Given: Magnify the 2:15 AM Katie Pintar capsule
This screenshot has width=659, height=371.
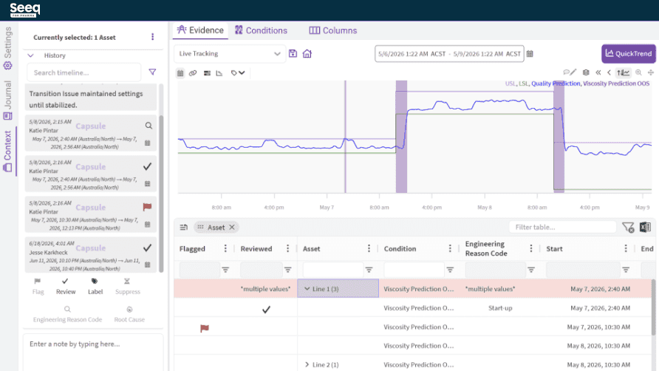Looking at the screenshot, I should click(x=148, y=126).
